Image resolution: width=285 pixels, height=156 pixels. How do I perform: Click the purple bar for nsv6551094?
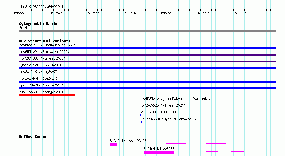click(x=147, y=55)
